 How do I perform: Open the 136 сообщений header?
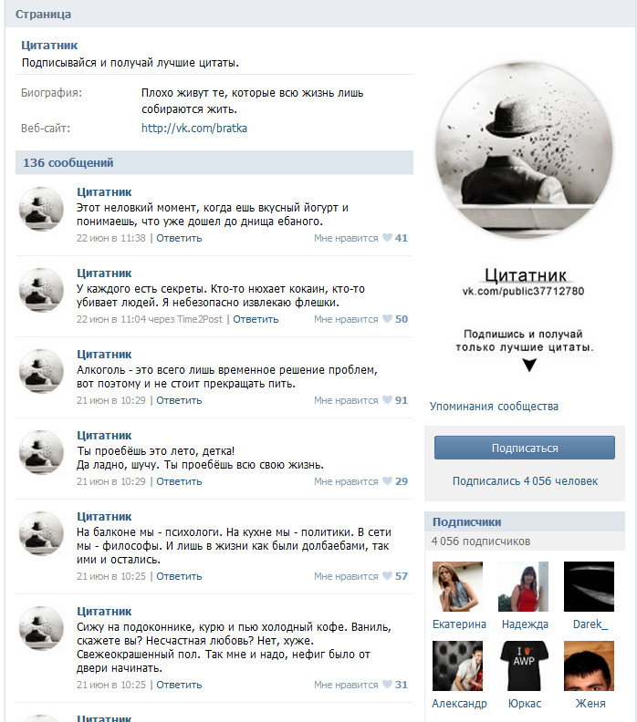coord(214,162)
